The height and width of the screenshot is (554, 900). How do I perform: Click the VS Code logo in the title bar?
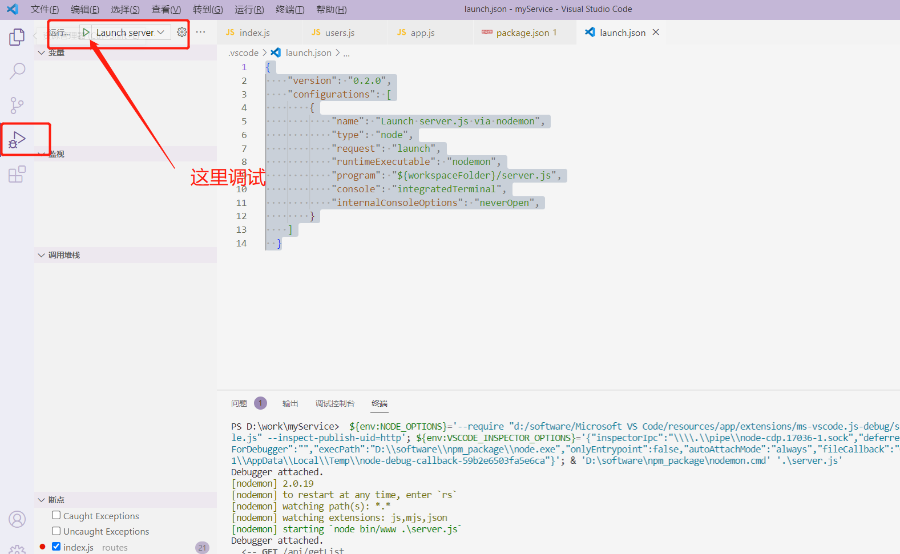pyautogui.click(x=13, y=9)
